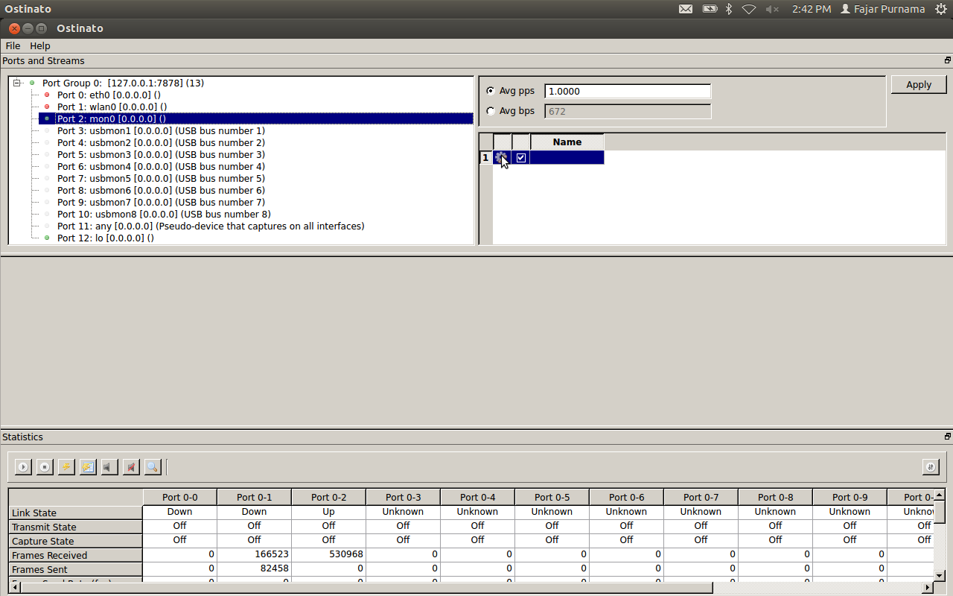Viewport: 953px width, 596px height.
Task: Click statistics vertical scrollbar up arrow
Action: tap(939, 495)
